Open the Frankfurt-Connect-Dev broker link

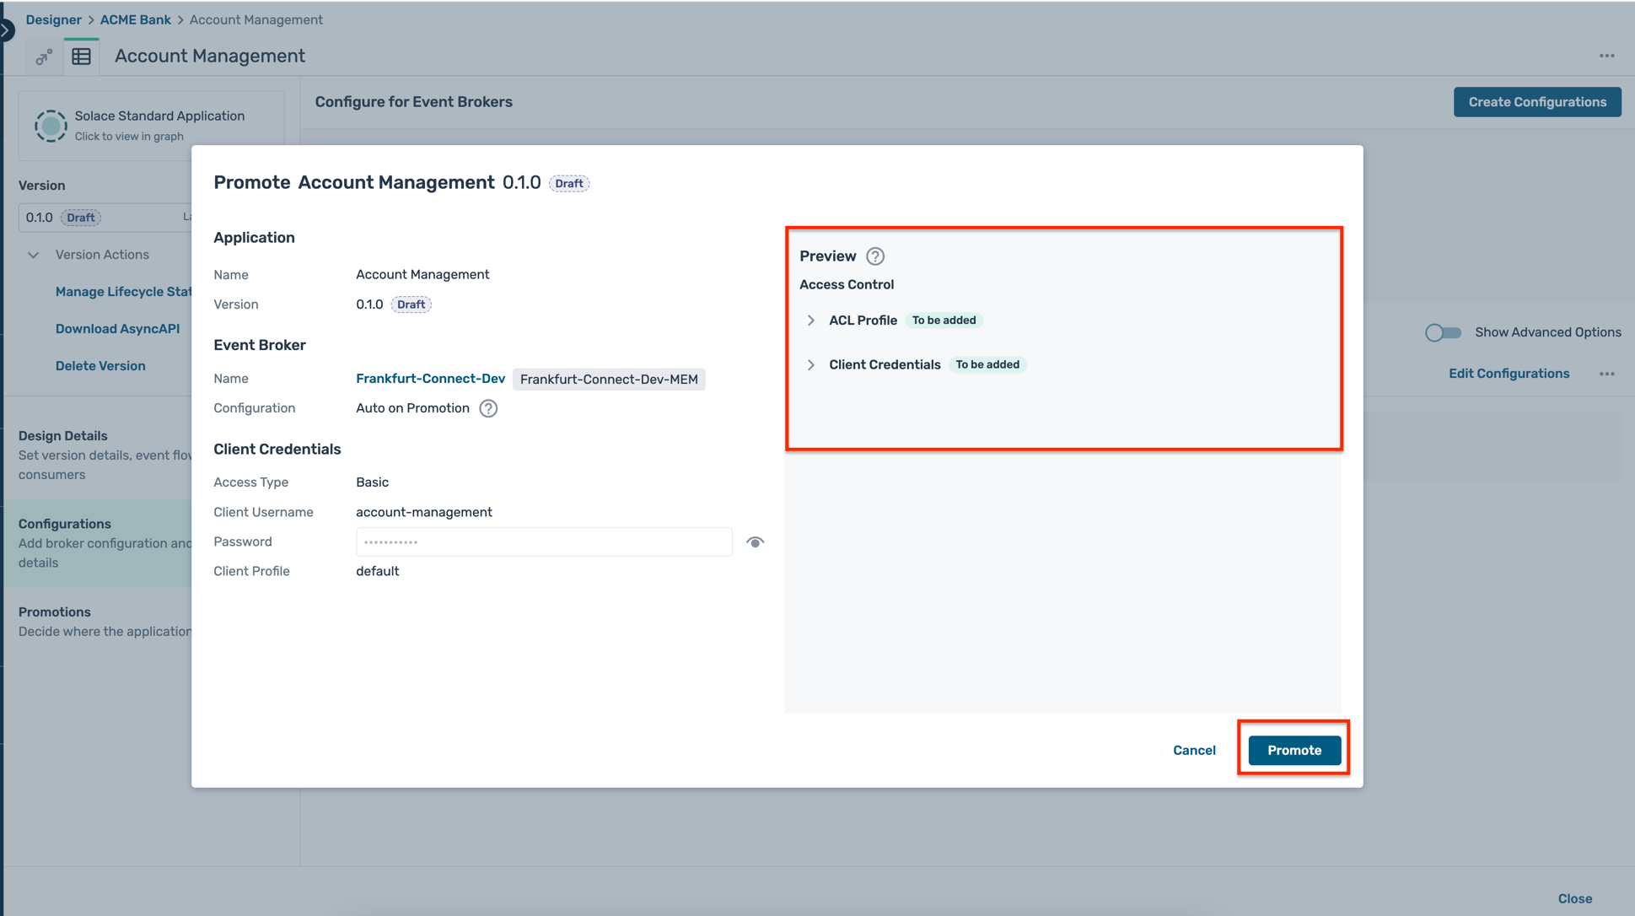pyautogui.click(x=430, y=378)
